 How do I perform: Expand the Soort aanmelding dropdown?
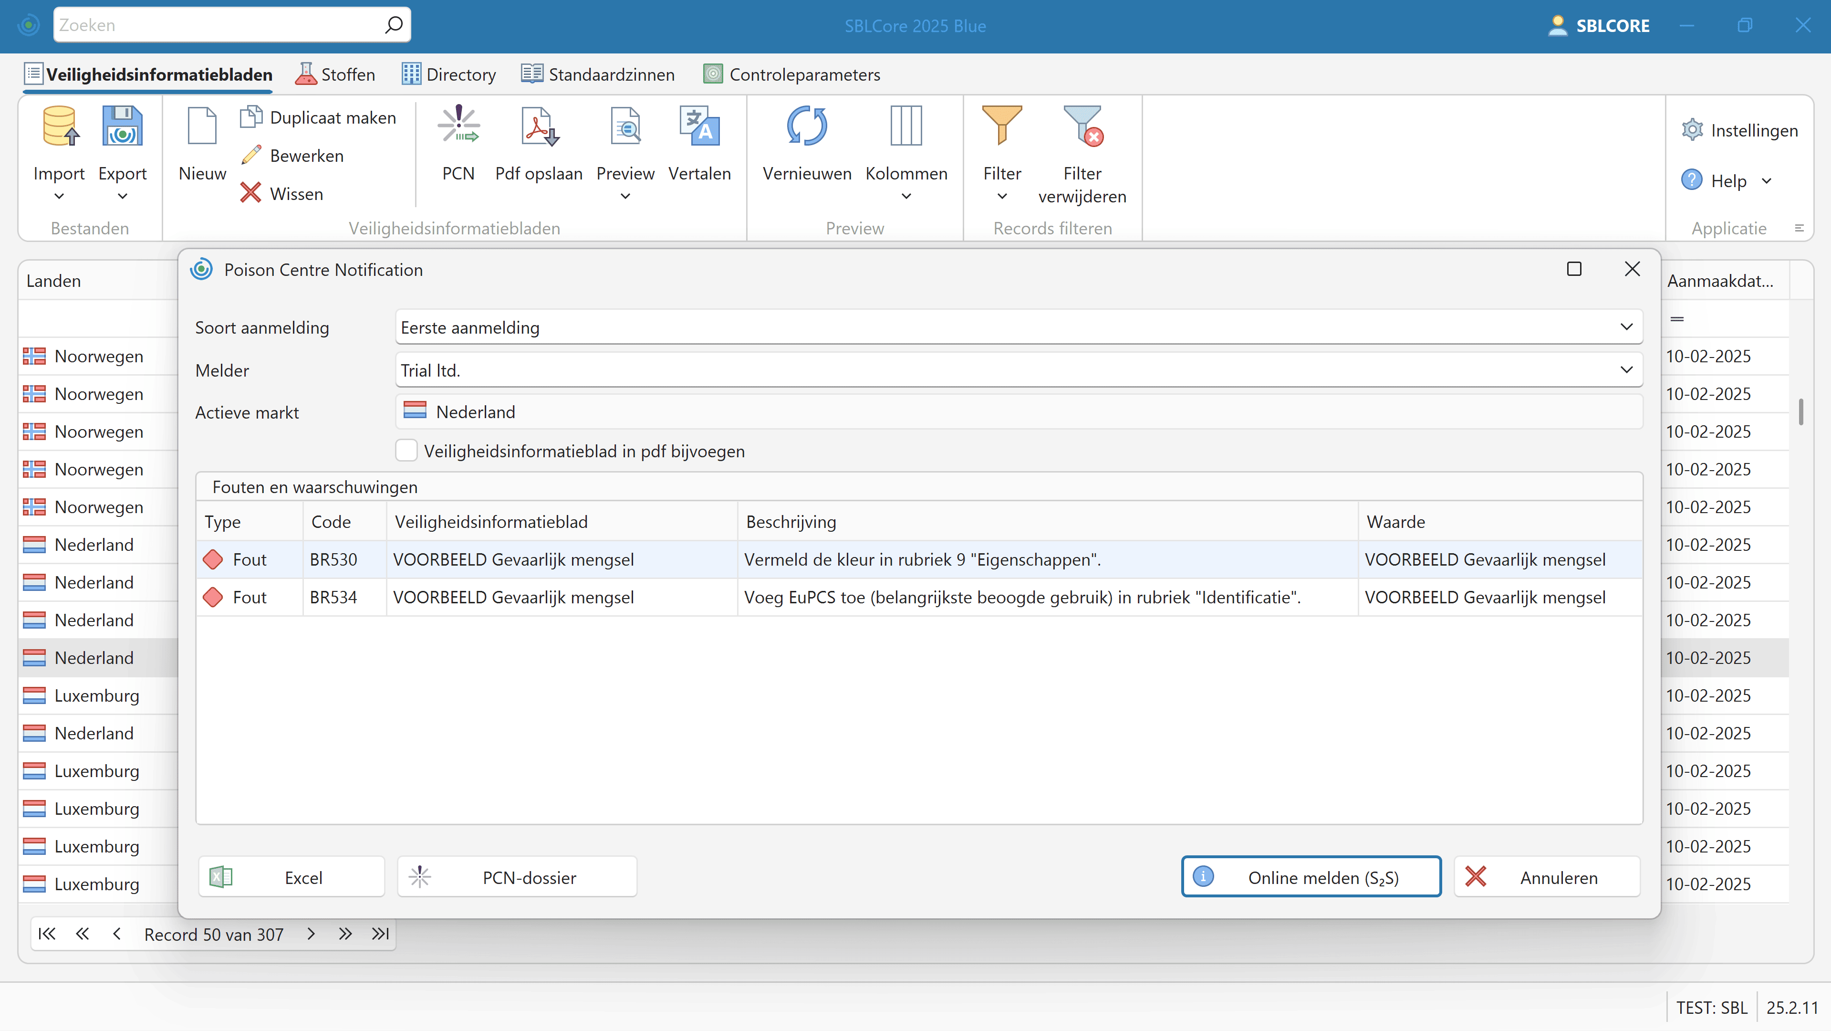pos(1625,327)
